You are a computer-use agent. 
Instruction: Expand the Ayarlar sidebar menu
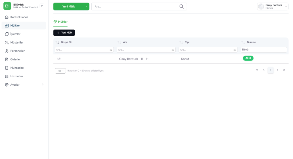pos(43,85)
